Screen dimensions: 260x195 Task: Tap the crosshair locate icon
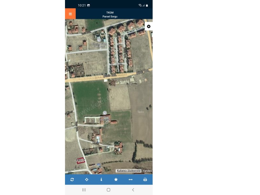[87, 179]
